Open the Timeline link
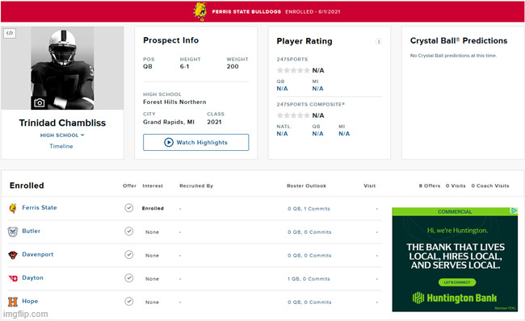 click(x=61, y=146)
